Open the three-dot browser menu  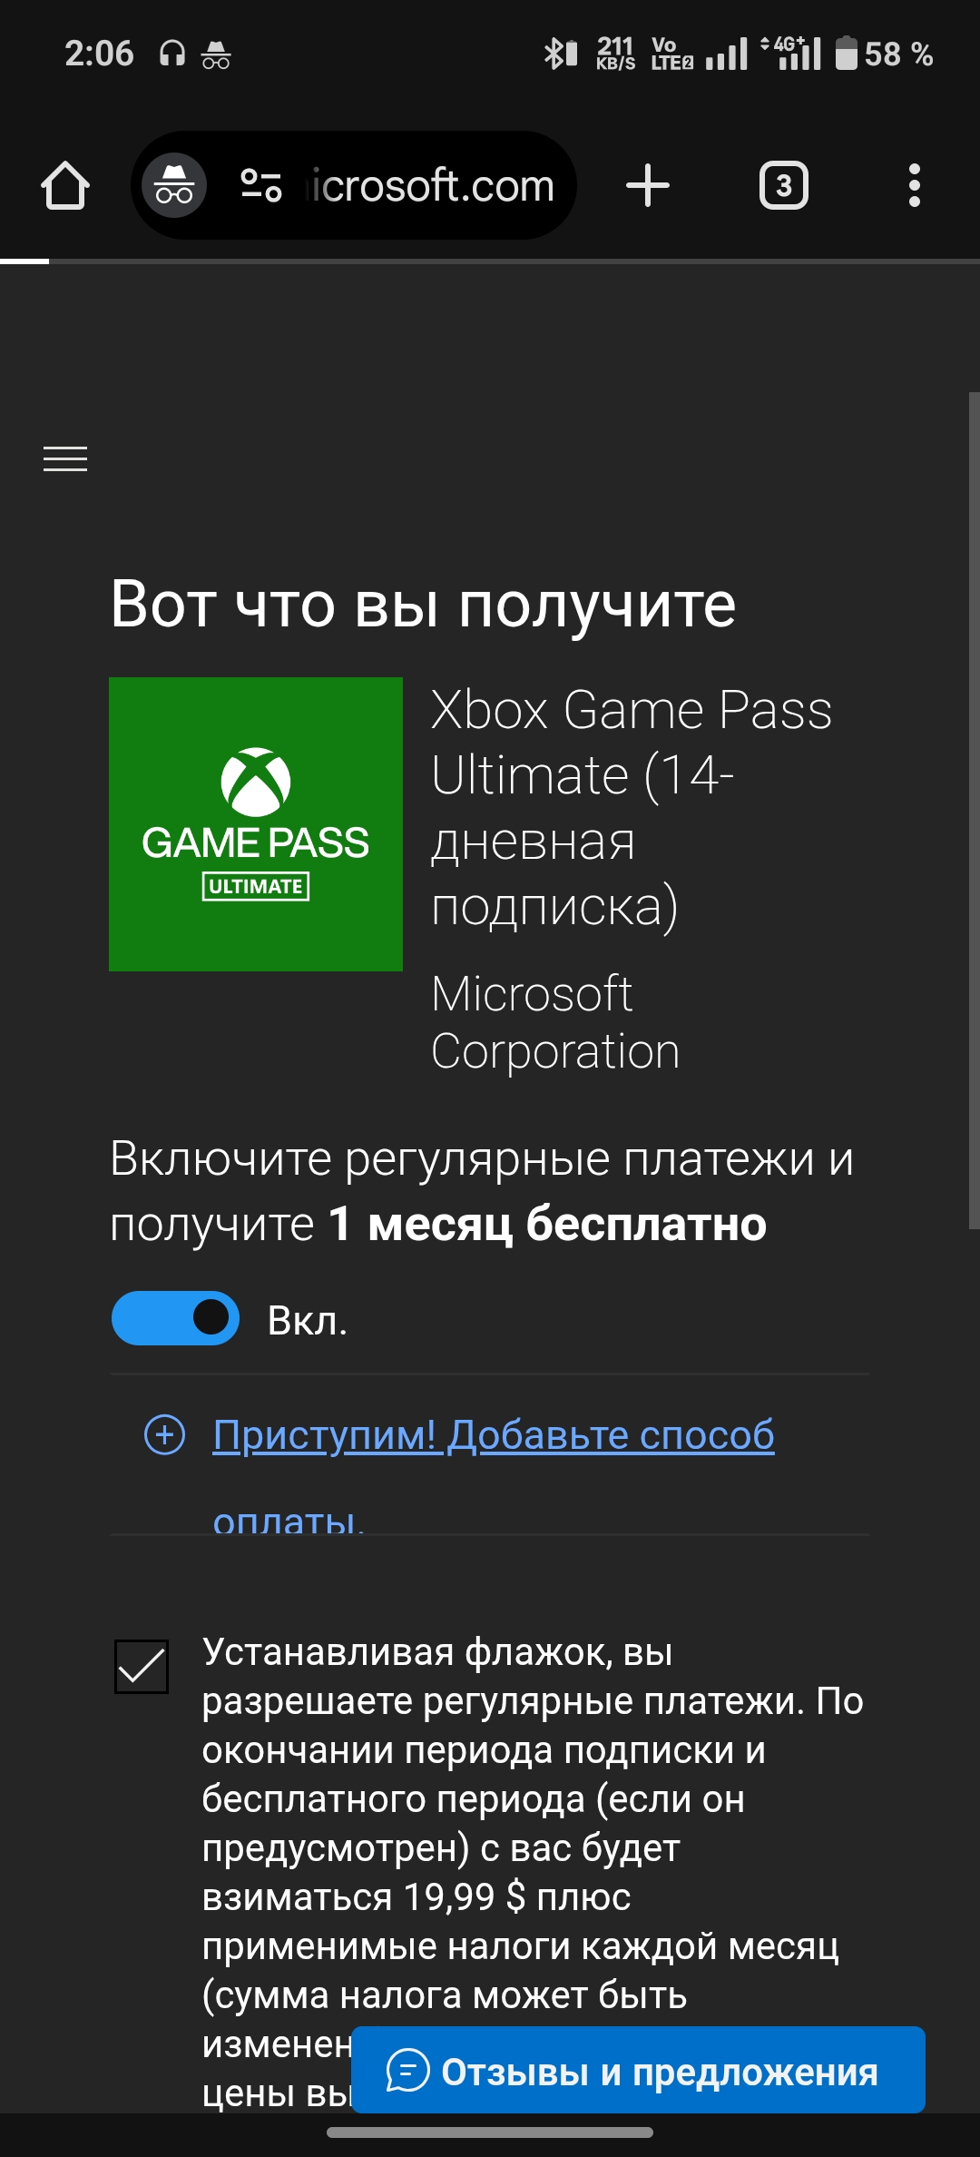click(915, 186)
